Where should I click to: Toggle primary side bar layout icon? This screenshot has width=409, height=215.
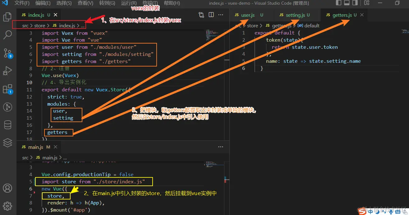coord(339,3)
